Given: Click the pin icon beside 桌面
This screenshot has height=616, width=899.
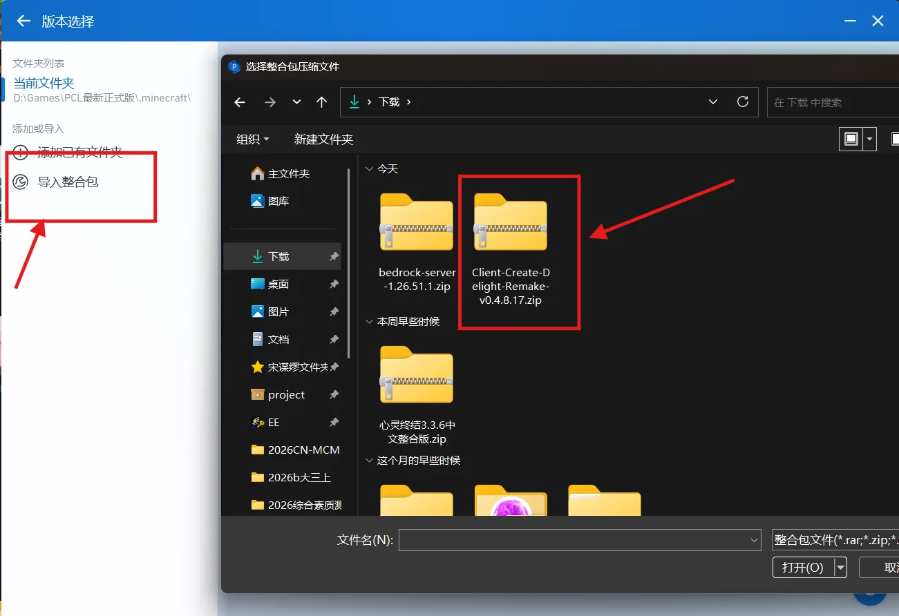Looking at the screenshot, I should [334, 284].
